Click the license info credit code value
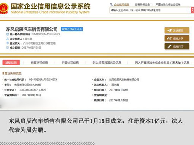The width and height of the screenshot is (194, 145). 43,80
